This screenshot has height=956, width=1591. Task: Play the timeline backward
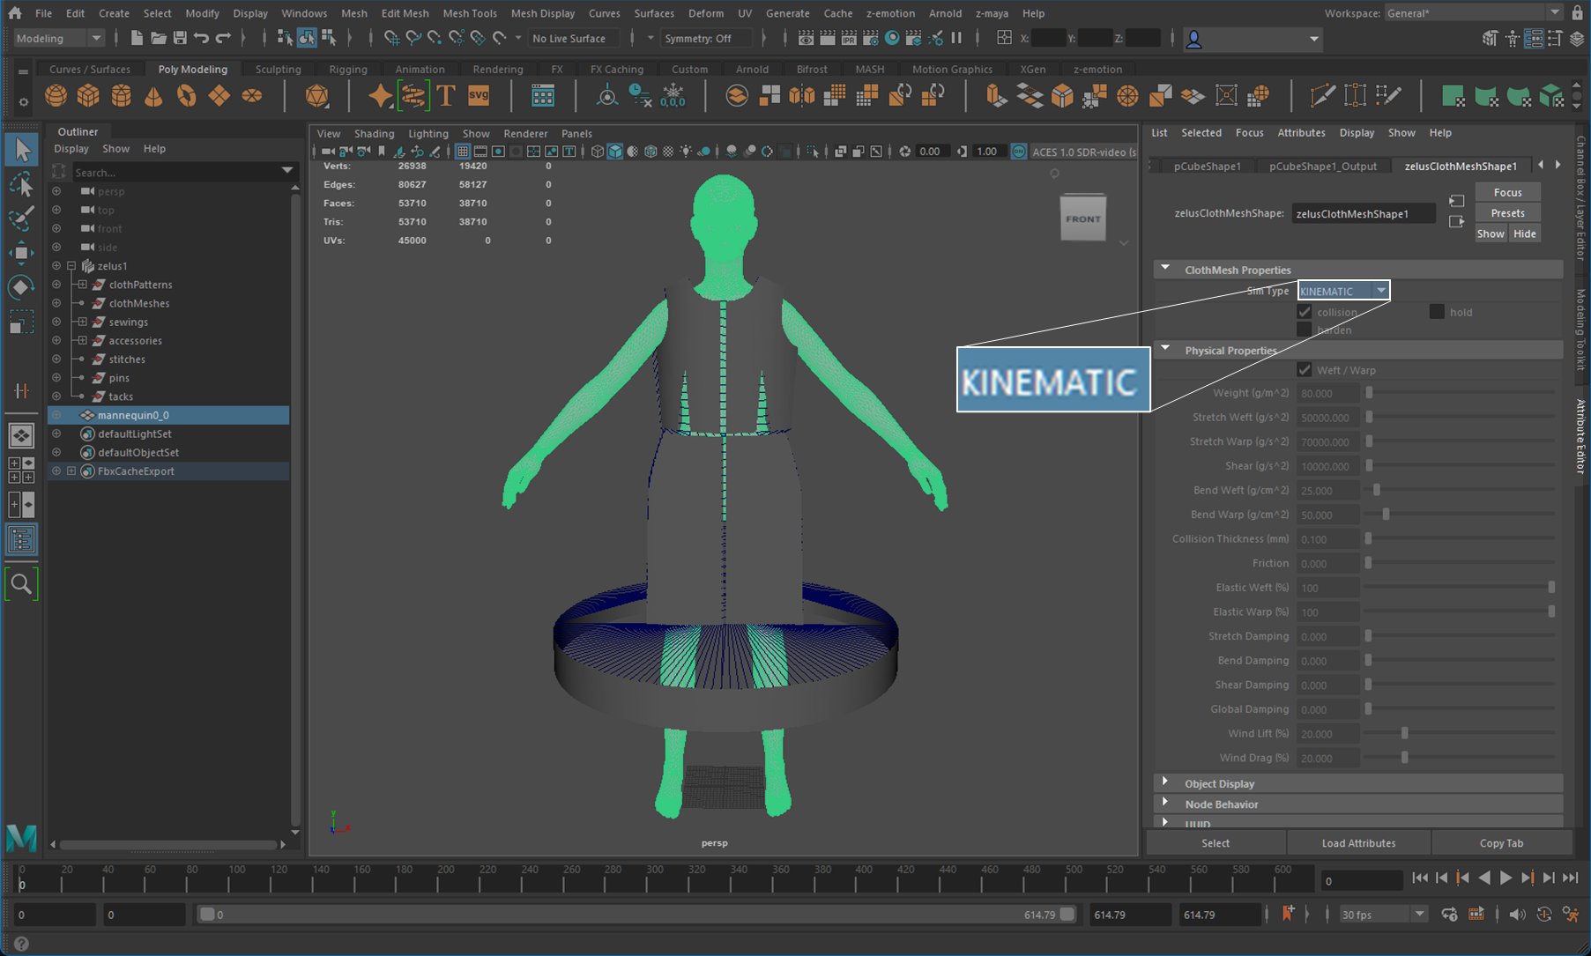click(x=1484, y=878)
